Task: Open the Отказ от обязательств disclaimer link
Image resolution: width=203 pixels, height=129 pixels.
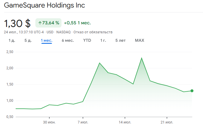Action: click(x=93, y=32)
